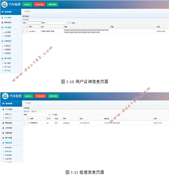Click the 丢失 lost circle icon
Screen dimensions: 169x189
click(x=32, y=111)
